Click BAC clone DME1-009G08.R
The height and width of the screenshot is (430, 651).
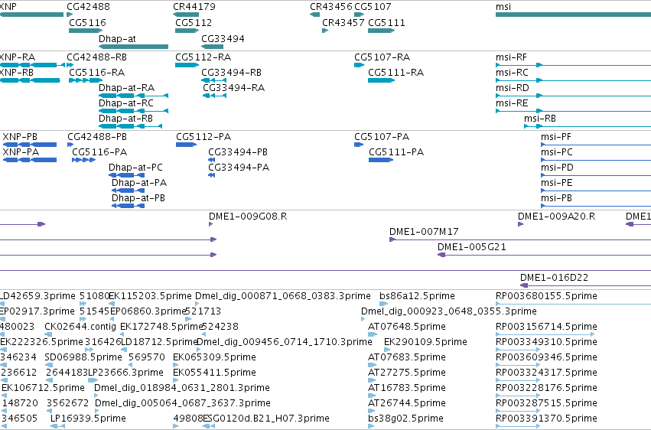tap(248, 217)
